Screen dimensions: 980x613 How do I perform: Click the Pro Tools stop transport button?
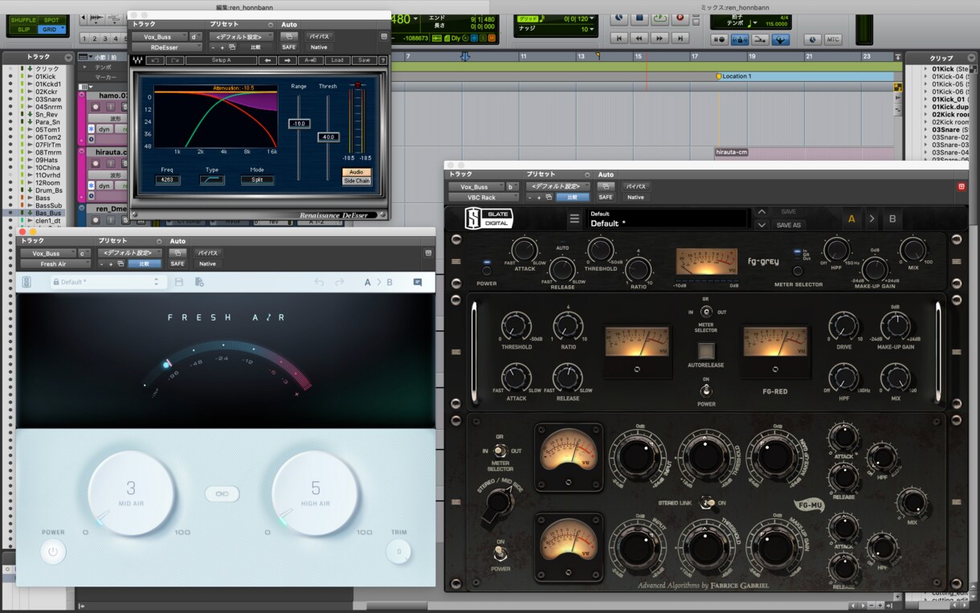coord(639,18)
